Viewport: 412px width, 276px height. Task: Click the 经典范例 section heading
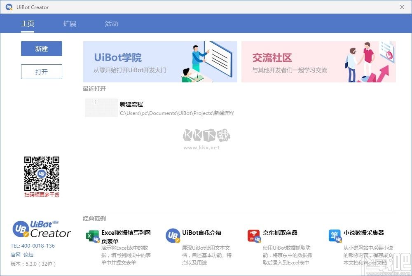pyautogui.click(x=94, y=218)
